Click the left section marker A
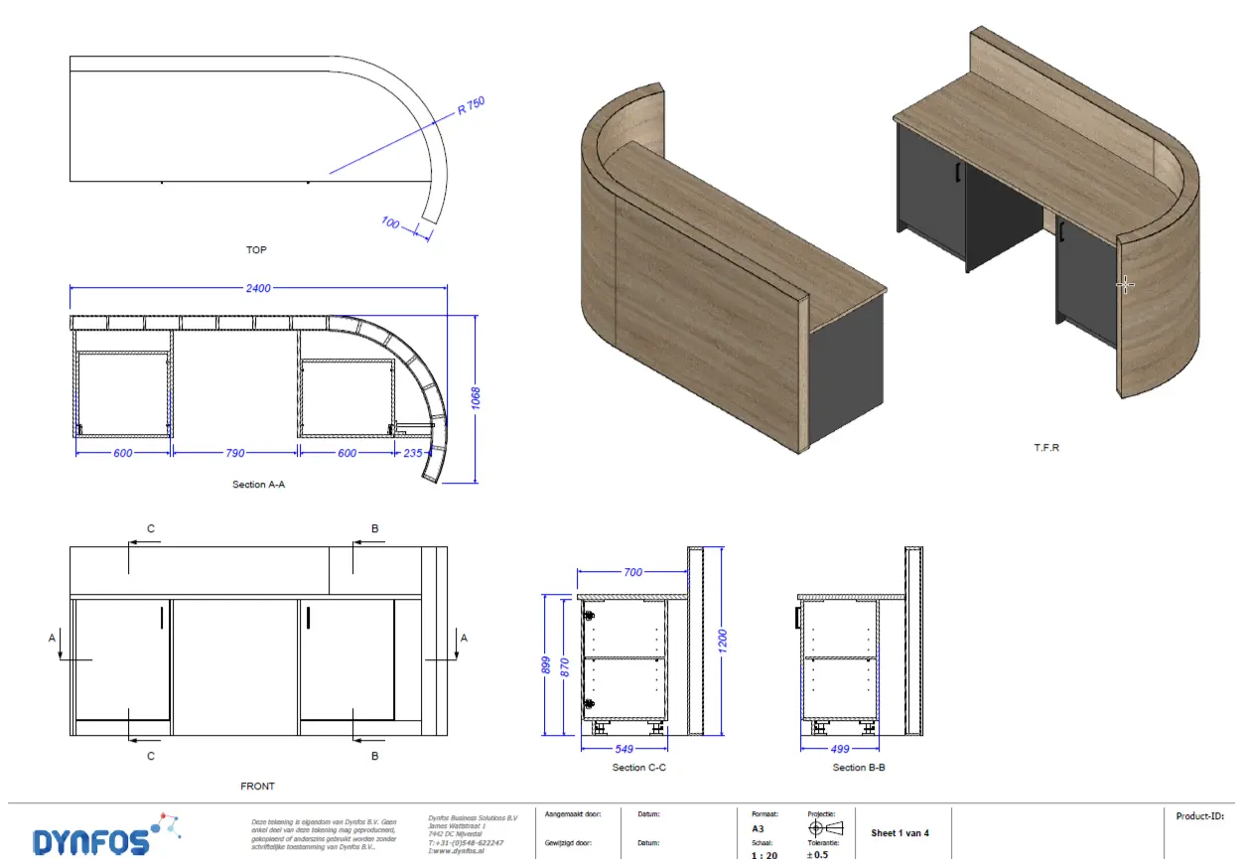 click(x=58, y=647)
